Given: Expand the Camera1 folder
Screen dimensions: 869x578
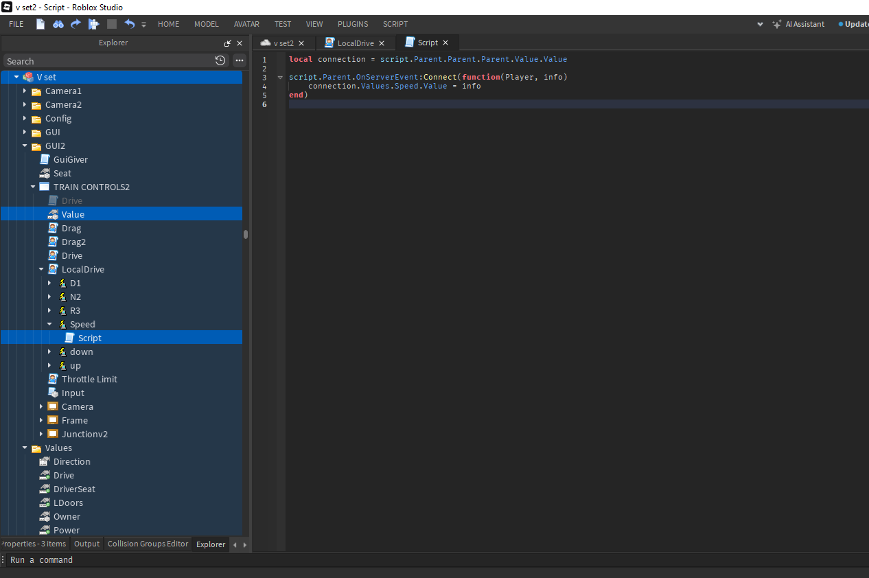Looking at the screenshot, I should tap(23, 91).
